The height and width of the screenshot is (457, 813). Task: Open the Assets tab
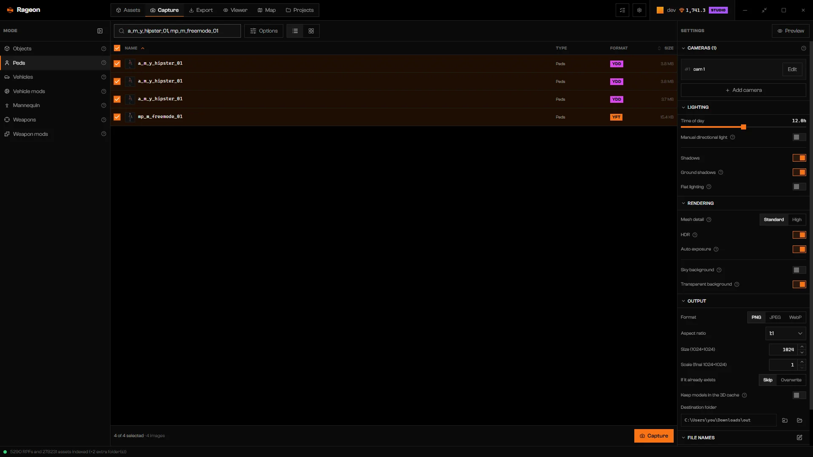(128, 10)
